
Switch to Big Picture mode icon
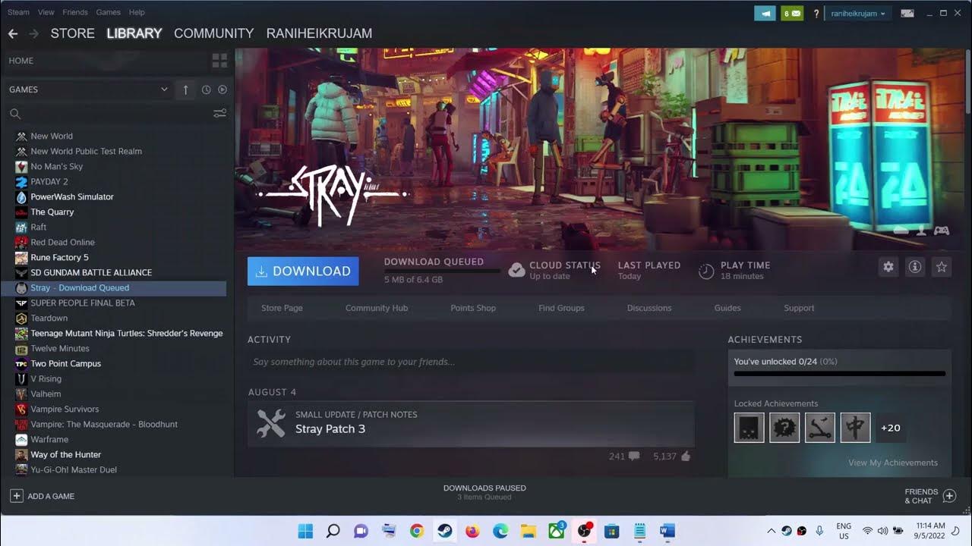(x=907, y=13)
